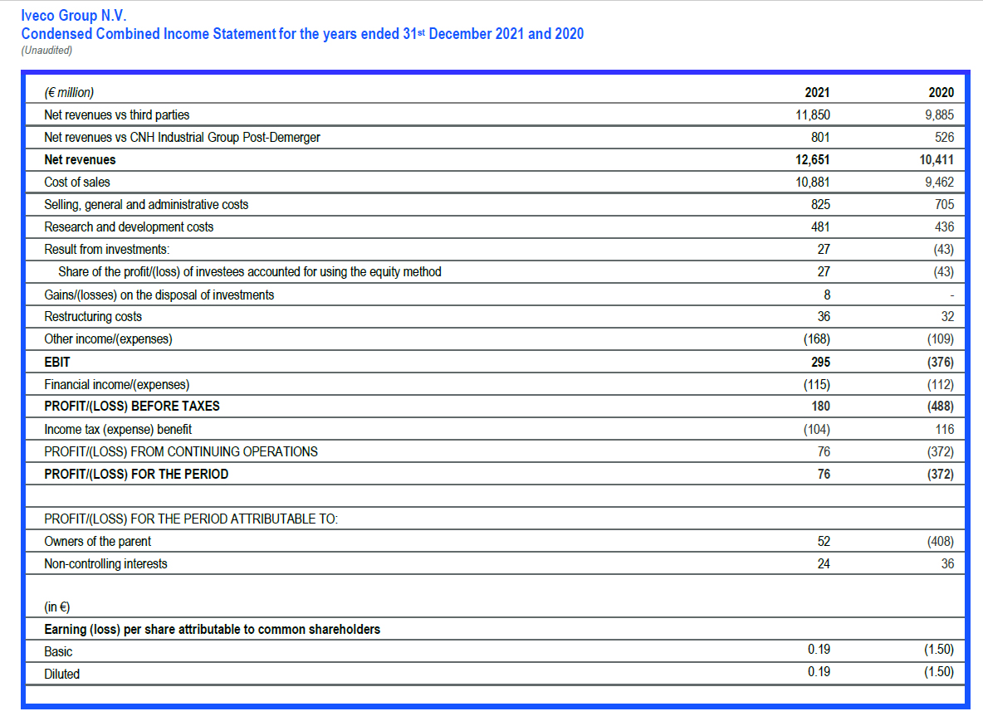The image size is (983, 721).
Task: Click the value 9,885
Action: (939, 114)
